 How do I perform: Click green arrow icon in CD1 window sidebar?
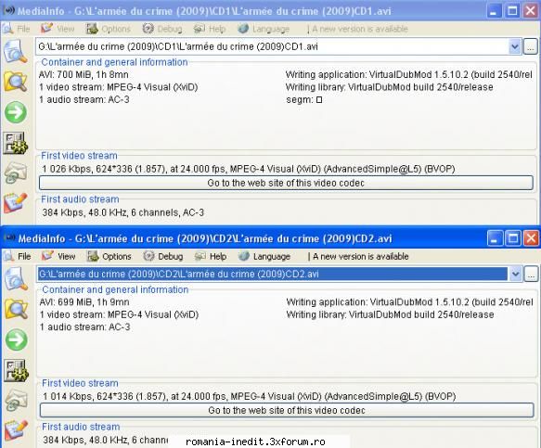15,112
